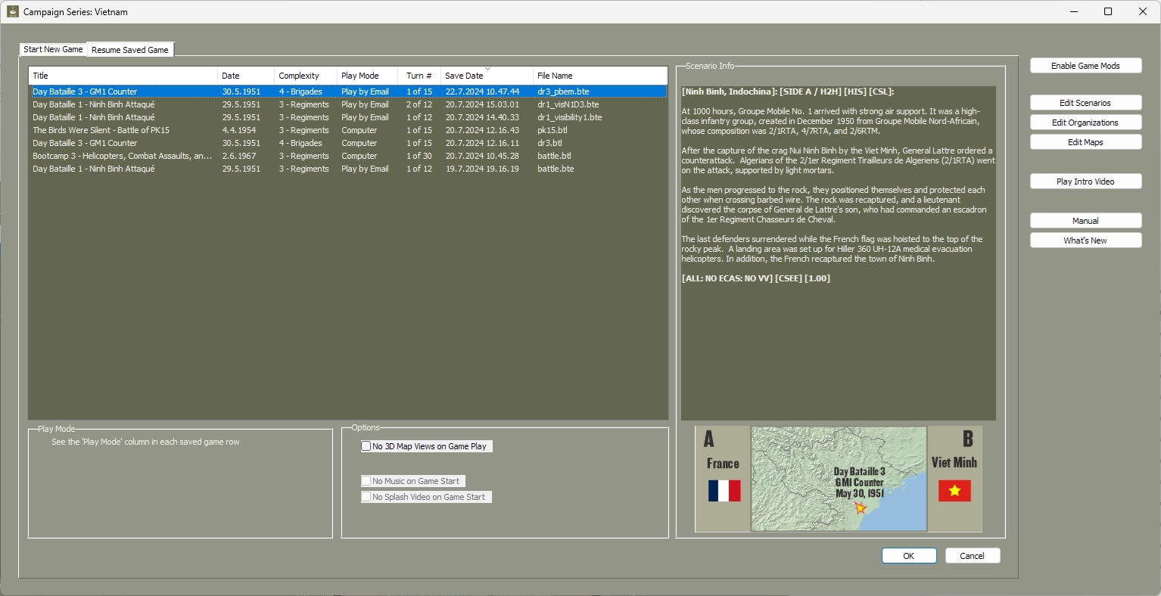The width and height of the screenshot is (1161, 596).
Task: Click the French flag for Side A
Action: click(x=724, y=491)
